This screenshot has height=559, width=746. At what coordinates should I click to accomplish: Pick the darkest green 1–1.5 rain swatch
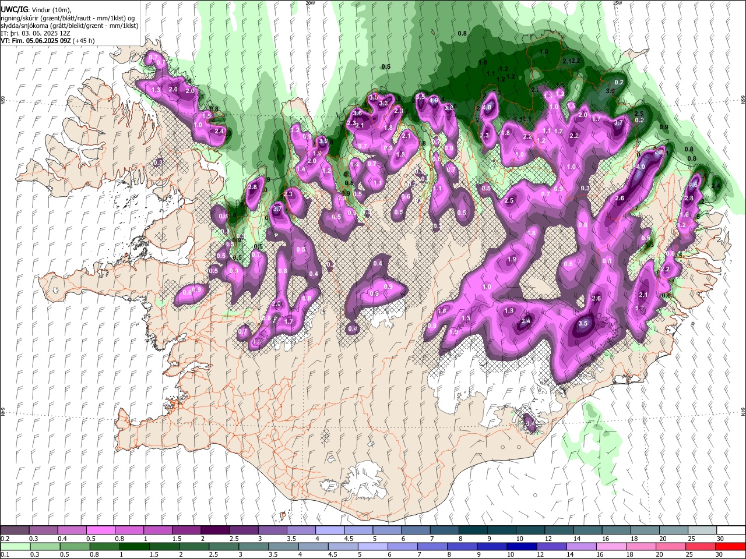tap(134, 546)
